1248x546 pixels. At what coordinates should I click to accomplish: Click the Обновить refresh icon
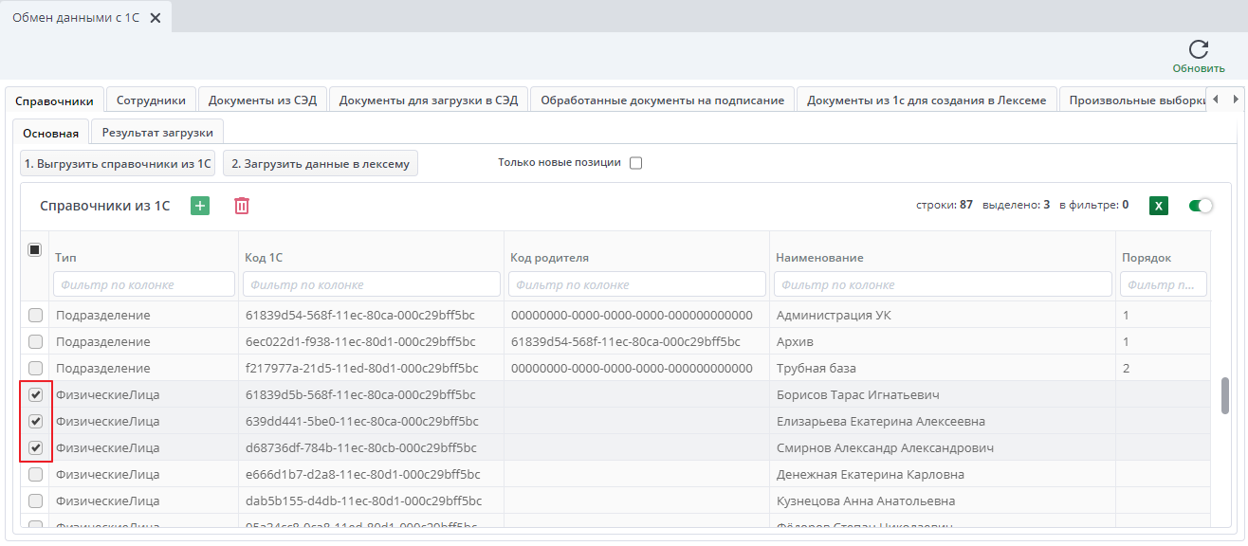click(1199, 50)
